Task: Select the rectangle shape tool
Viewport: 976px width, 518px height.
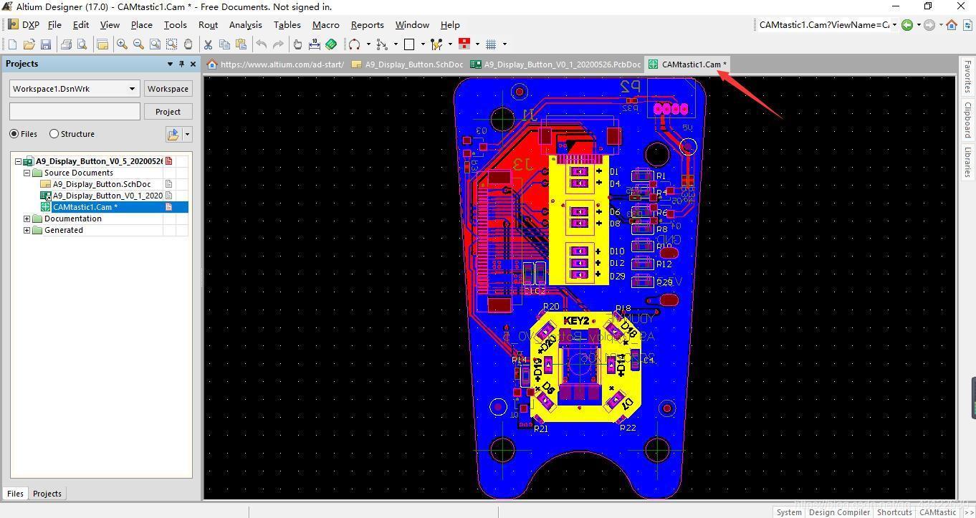Action: (409, 44)
